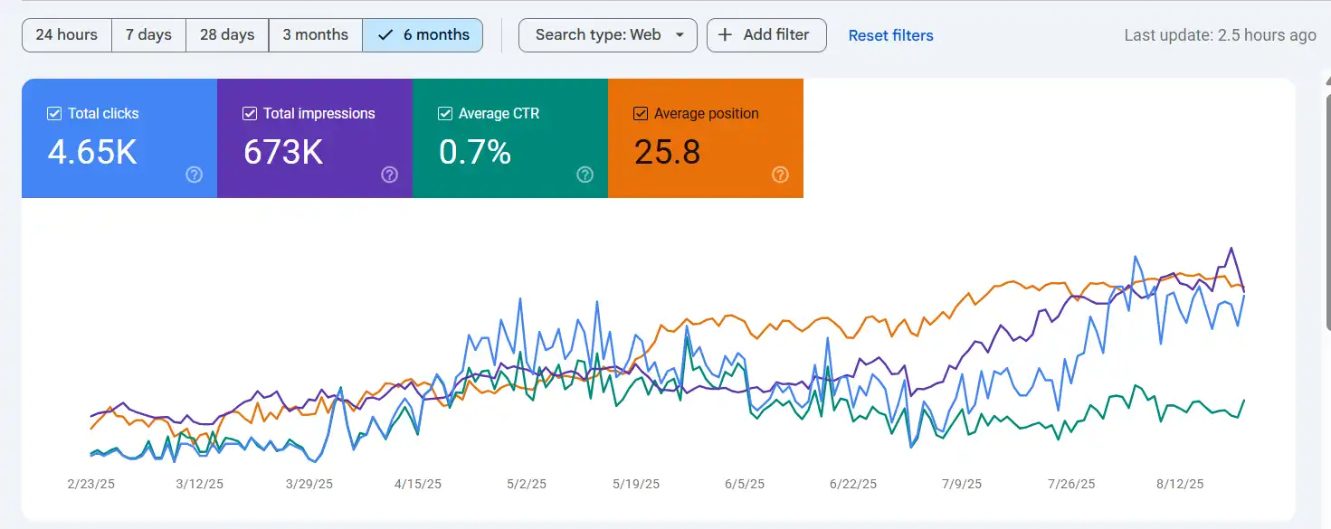Image resolution: width=1331 pixels, height=529 pixels.
Task: Switch to the 7 days range
Action: [x=148, y=35]
